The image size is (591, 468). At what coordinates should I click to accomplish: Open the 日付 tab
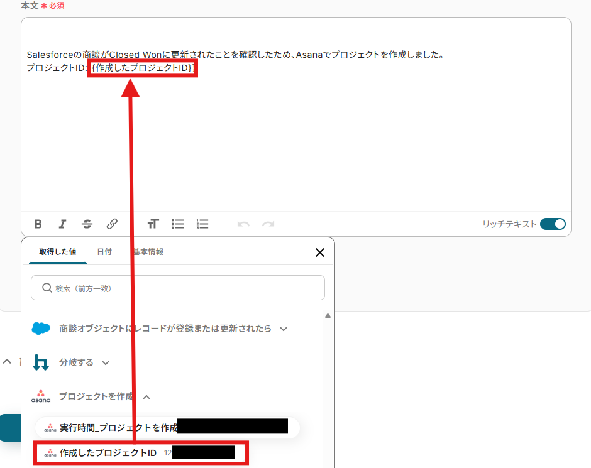[104, 251]
